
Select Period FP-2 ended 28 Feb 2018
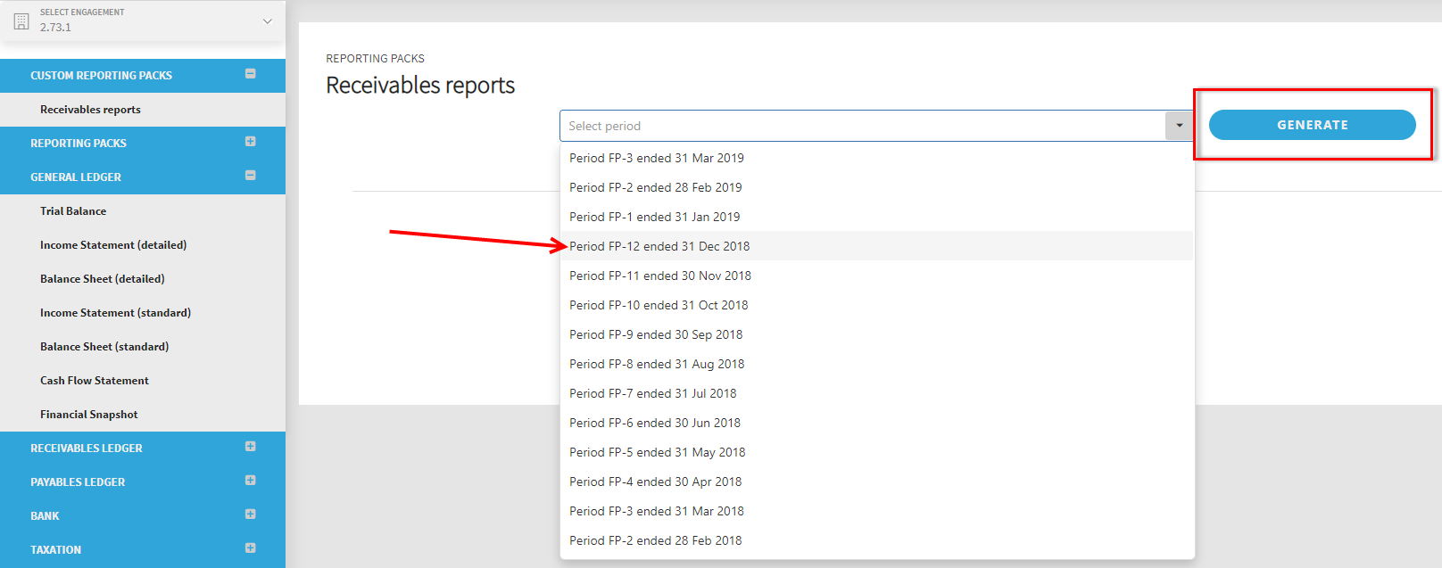click(877, 540)
